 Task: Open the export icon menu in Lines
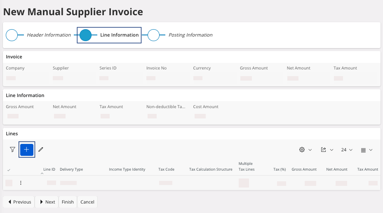[x=327, y=150]
